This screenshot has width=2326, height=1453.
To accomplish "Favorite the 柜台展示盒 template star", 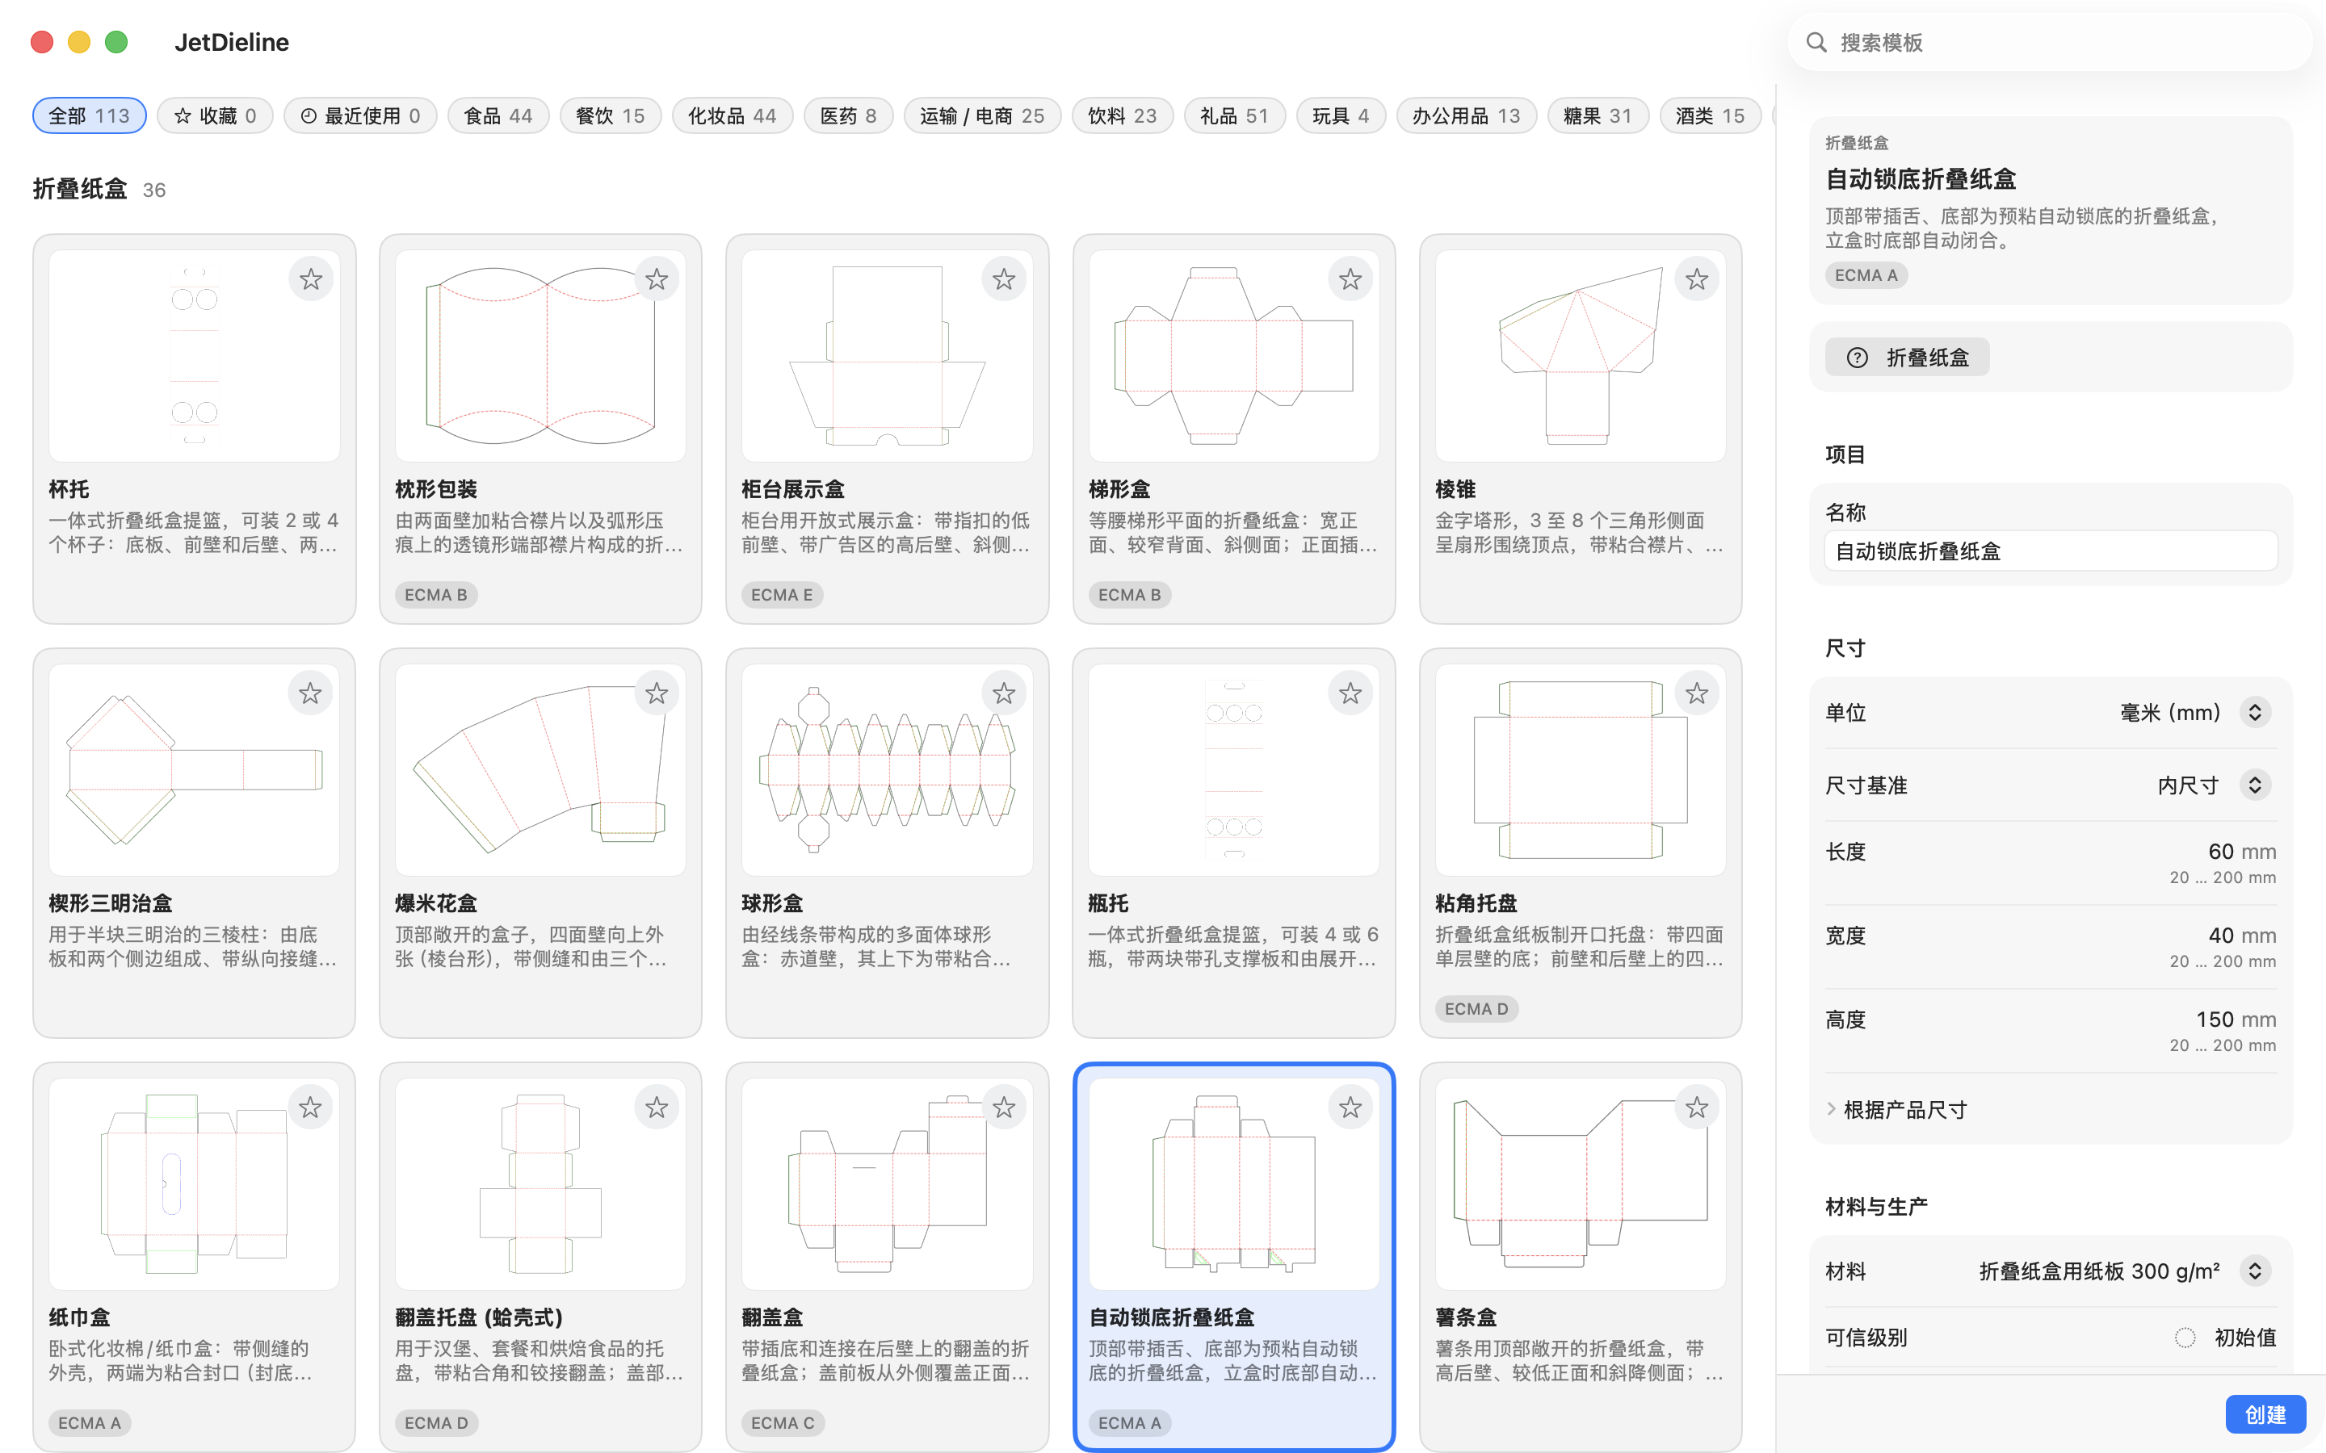I will click(1003, 279).
